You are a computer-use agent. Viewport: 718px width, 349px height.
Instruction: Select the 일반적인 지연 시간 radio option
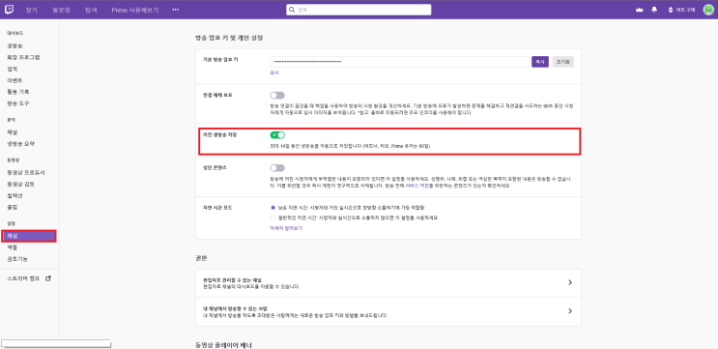pos(273,218)
